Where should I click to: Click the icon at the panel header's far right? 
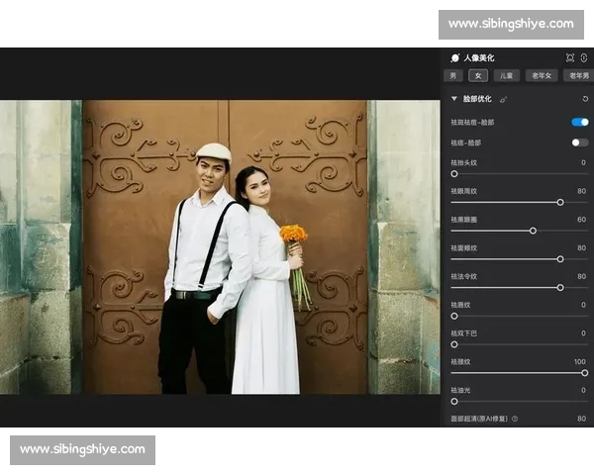584,58
